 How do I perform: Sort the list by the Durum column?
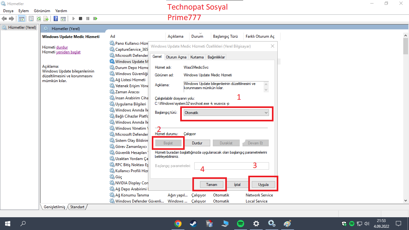pos(197,36)
